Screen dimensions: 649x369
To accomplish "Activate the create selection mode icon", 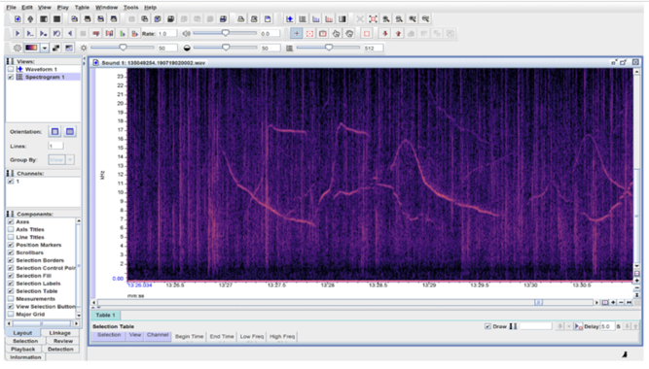I will 309,33.
